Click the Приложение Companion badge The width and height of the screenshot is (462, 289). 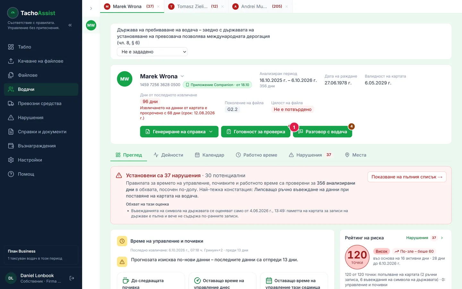point(217,85)
